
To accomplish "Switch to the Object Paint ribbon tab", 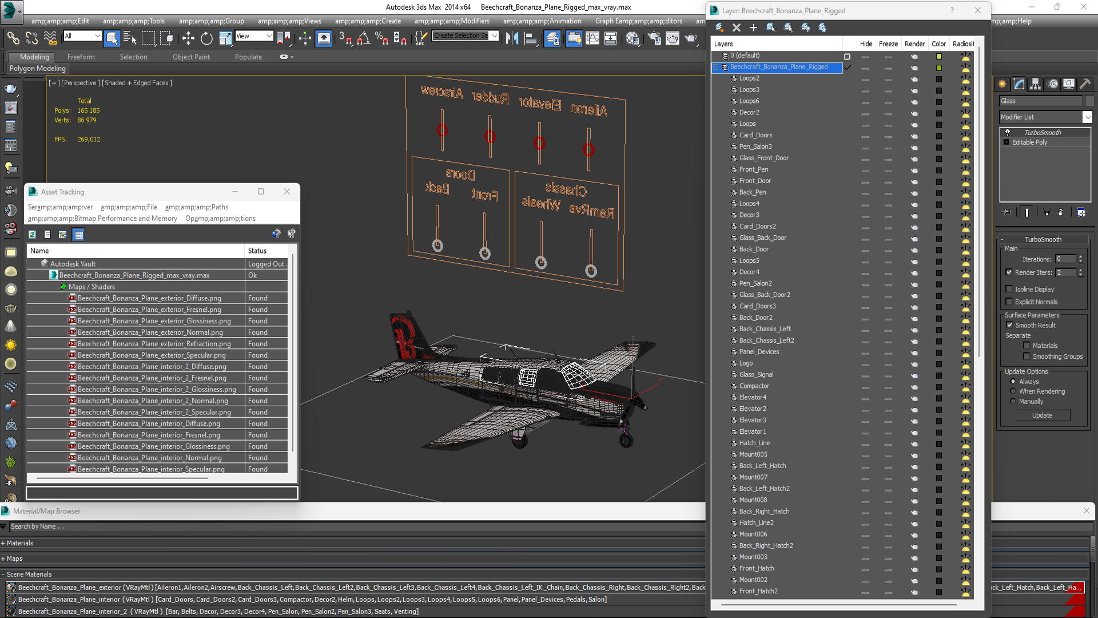I will (x=191, y=57).
